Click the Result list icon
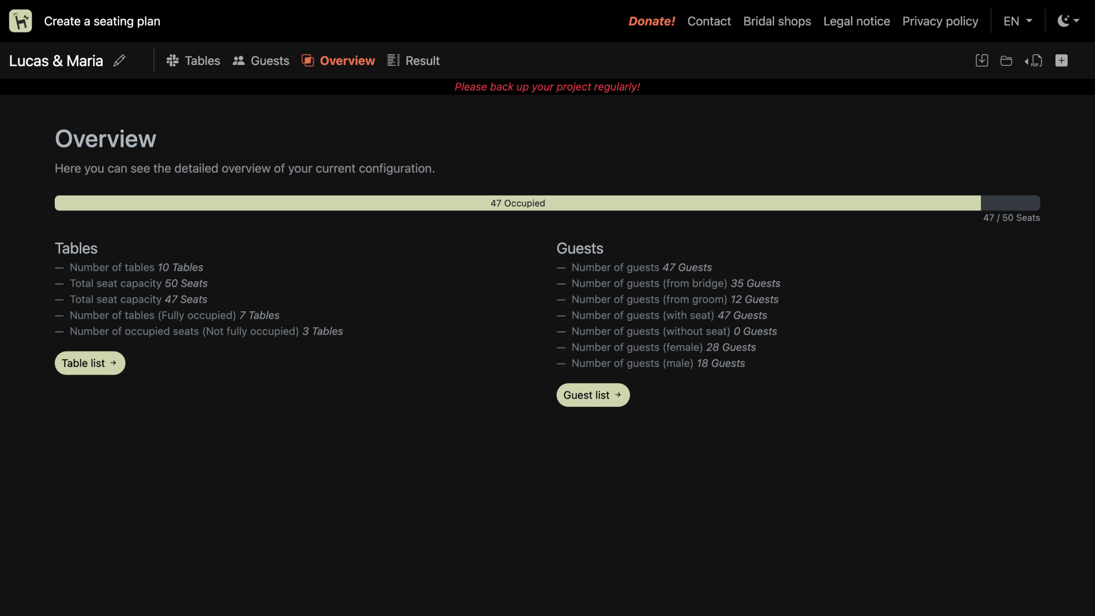The height and width of the screenshot is (616, 1095). click(x=394, y=60)
